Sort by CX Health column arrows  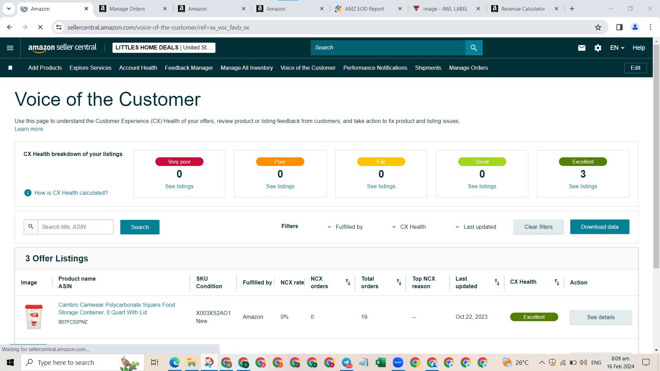pyautogui.click(x=557, y=282)
